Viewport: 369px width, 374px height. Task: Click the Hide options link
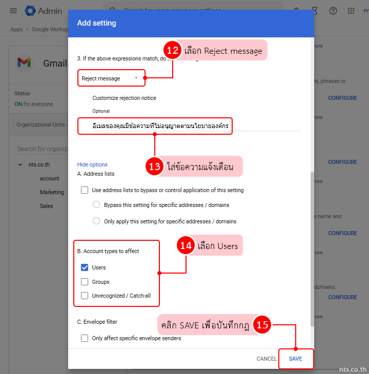[x=92, y=164]
